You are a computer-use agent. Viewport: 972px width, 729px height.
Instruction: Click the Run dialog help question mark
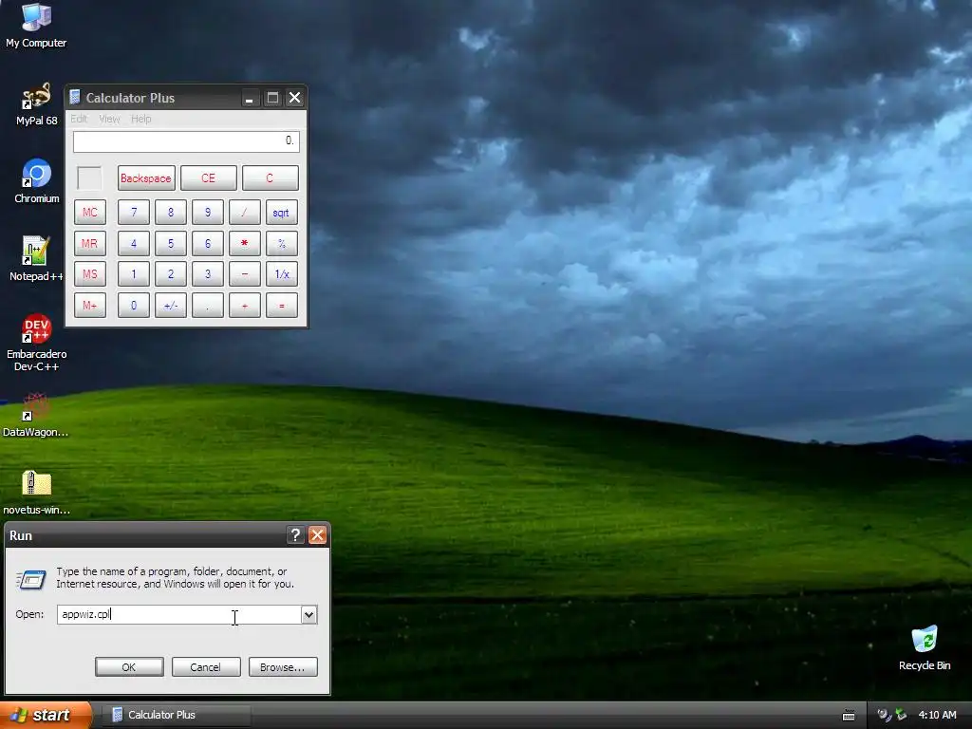[x=296, y=535]
